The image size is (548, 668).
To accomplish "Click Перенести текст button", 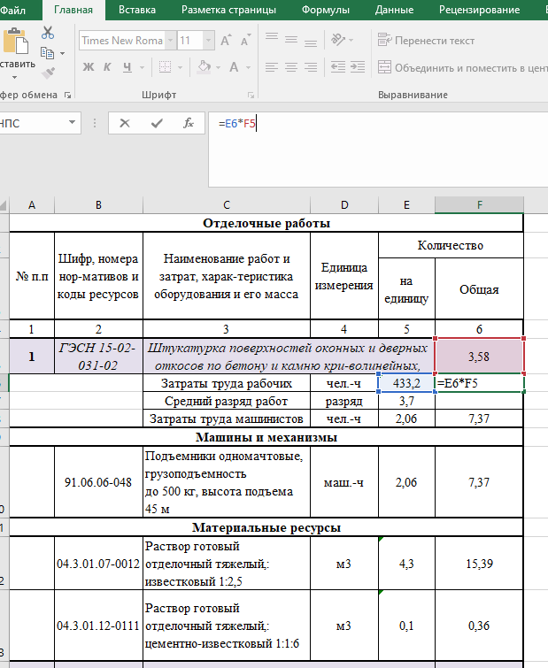I will tap(426, 41).
